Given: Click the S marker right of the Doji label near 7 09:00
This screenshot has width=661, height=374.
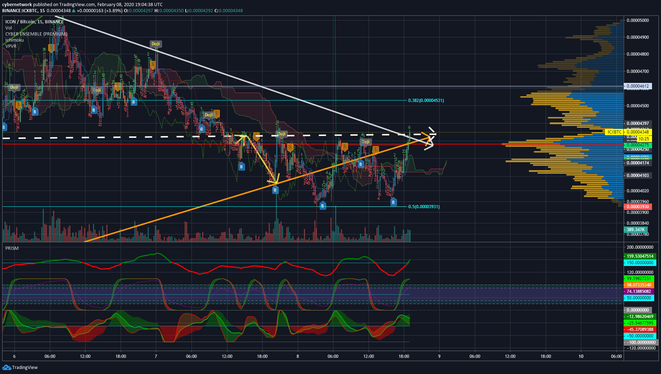Looking at the screenshot, I should click(217, 114).
